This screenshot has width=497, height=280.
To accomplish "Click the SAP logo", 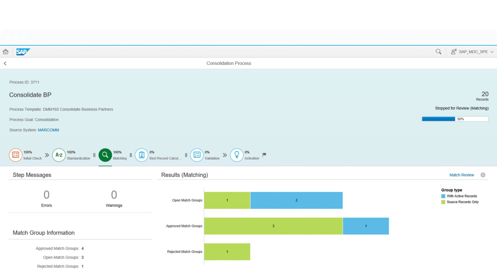I will point(23,52).
